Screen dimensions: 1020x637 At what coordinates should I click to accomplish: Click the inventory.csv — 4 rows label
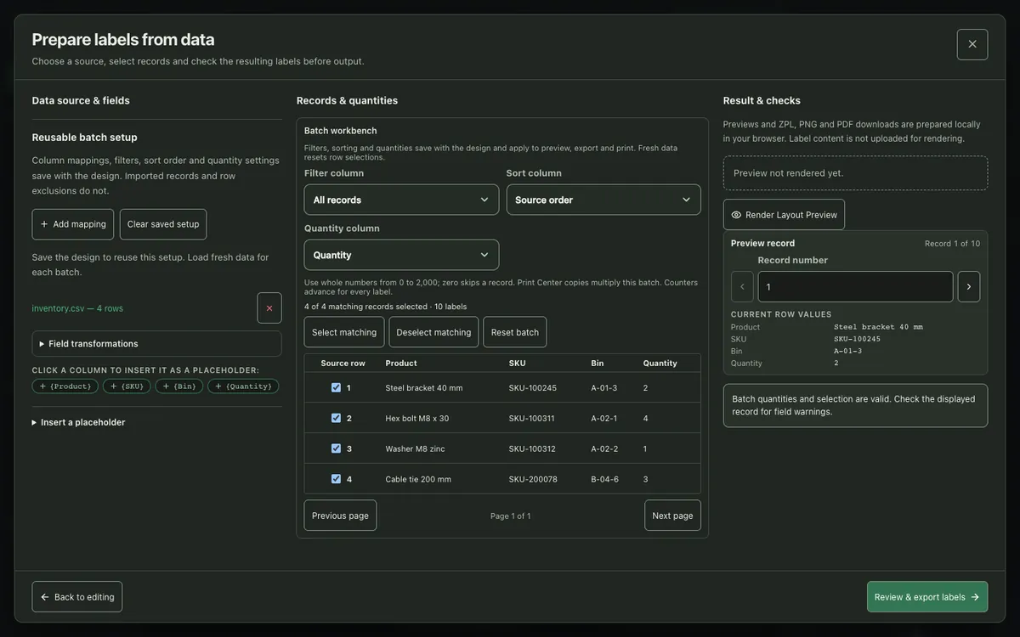[77, 308]
